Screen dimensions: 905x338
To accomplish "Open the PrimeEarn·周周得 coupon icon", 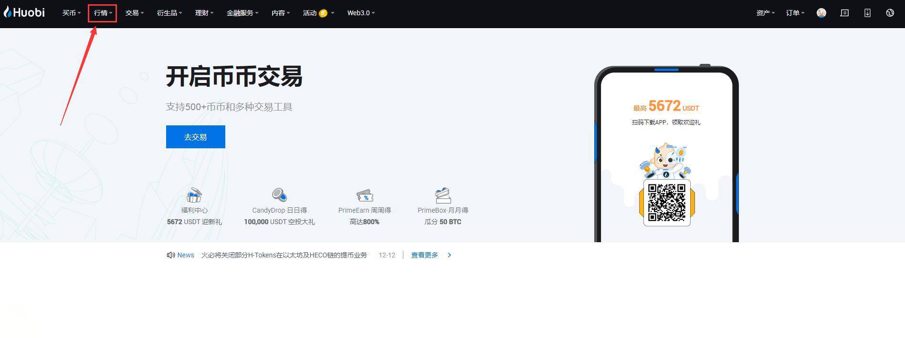I will coord(365,195).
